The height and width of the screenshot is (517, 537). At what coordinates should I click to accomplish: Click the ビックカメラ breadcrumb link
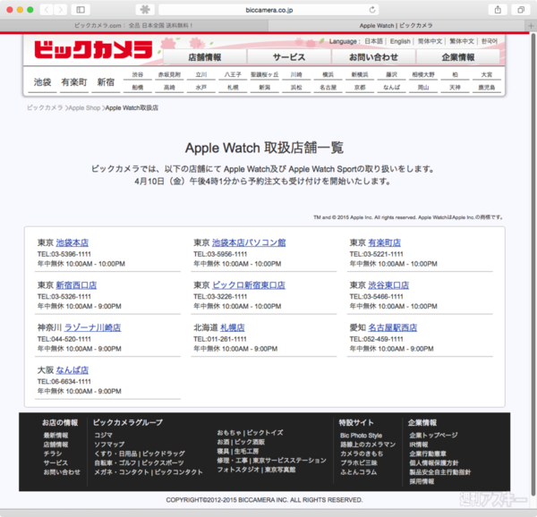click(45, 107)
